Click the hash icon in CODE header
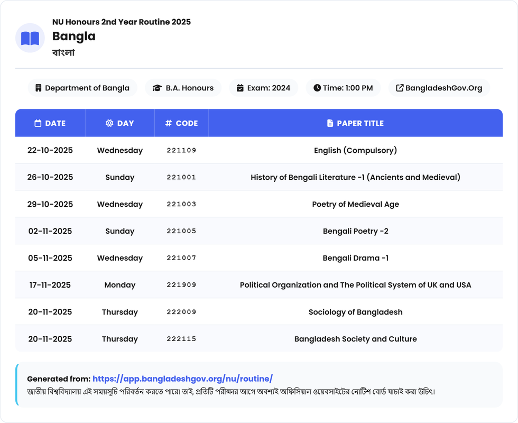The width and height of the screenshot is (518, 423). (169, 123)
